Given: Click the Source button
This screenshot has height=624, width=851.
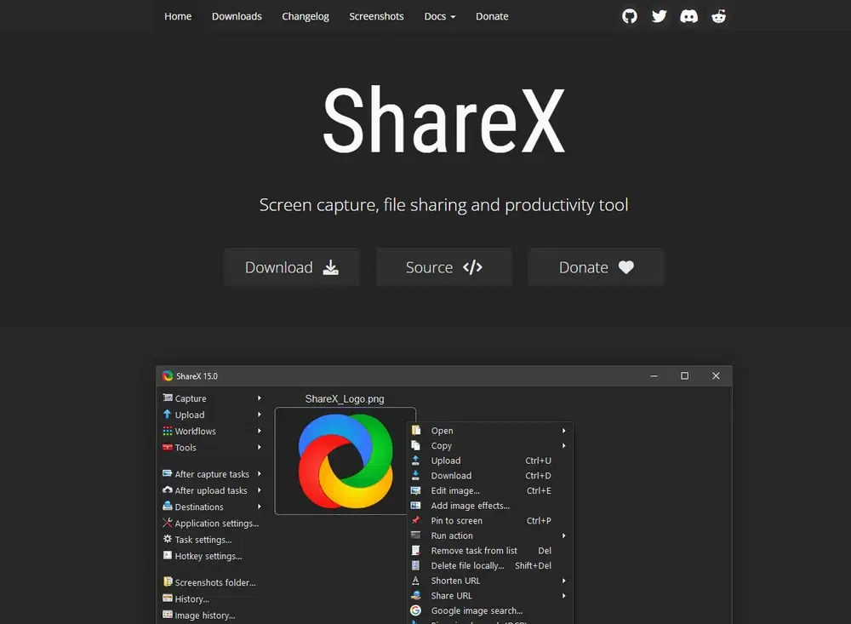Looking at the screenshot, I should pyautogui.click(x=444, y=267).
